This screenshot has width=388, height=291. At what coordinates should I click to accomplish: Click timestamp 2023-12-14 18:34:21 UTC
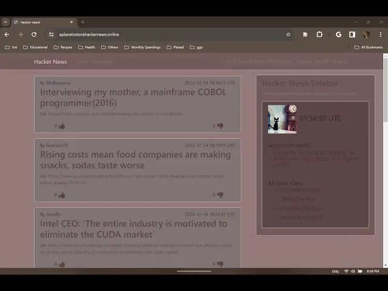210,83
